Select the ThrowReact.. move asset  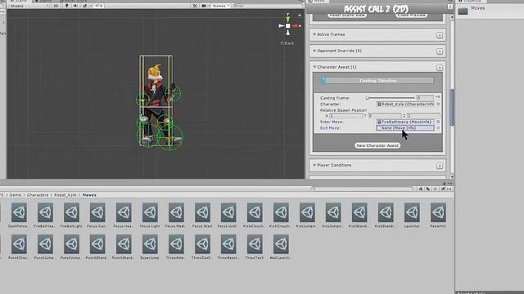(x=228, y=247)
